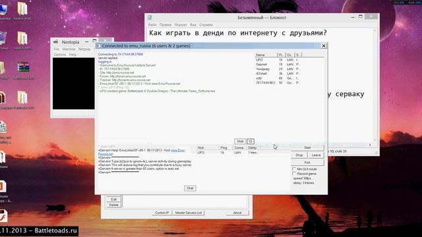Select the UFO row in the top user list
422x237 pixels.
278,60
